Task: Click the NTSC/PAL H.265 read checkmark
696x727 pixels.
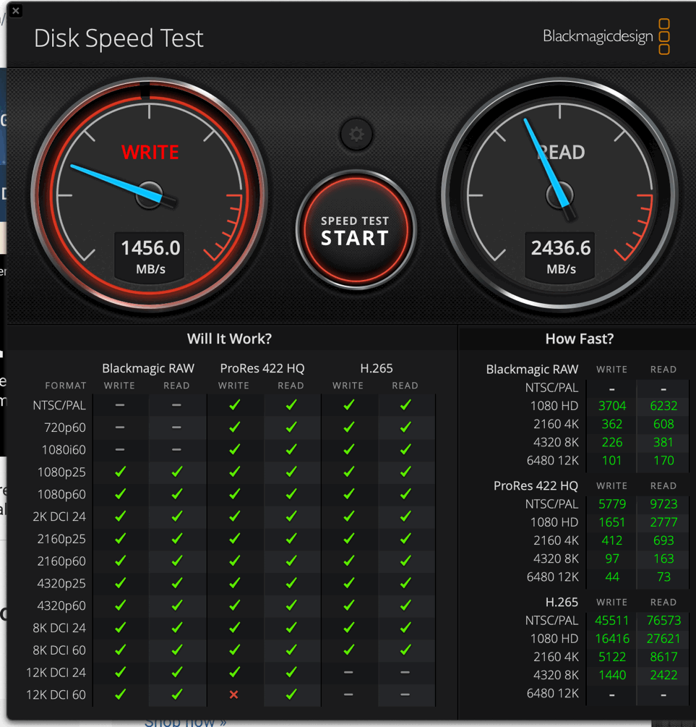Action: click(405, 405)
